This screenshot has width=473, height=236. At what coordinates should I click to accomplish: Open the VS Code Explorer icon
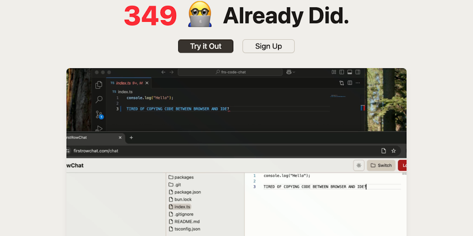click(x=99, y=85)
